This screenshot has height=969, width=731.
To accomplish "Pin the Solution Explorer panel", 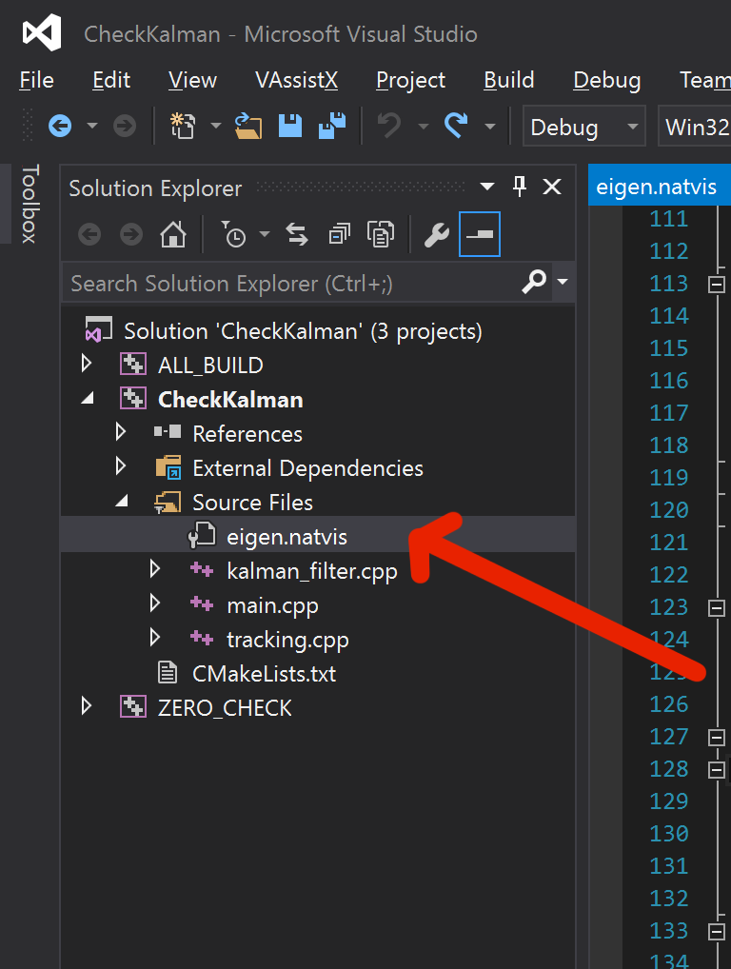I will click(x=520, y=186).
